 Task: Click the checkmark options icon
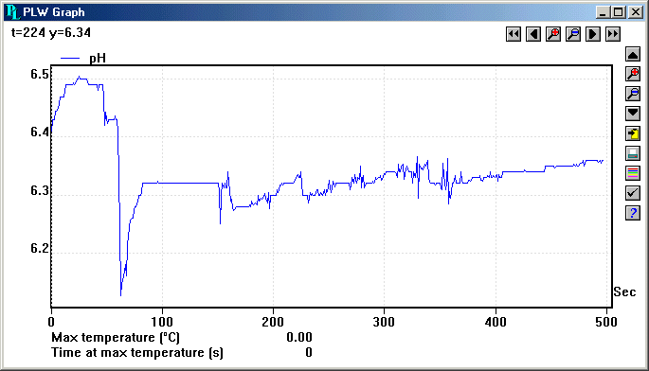tap(633, 193)
